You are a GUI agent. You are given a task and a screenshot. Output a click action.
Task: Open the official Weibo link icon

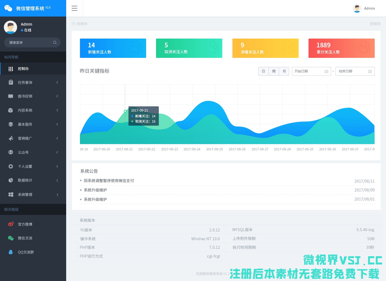click(x=11, y=224)
